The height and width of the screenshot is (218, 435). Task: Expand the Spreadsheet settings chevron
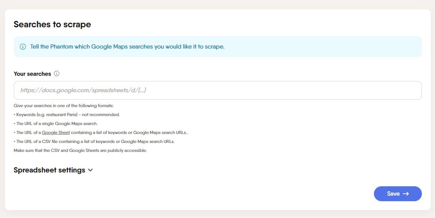[90, 170]
